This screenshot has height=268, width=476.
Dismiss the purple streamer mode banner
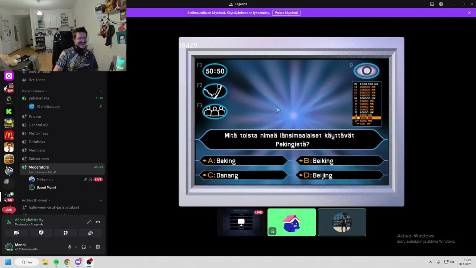469,13
